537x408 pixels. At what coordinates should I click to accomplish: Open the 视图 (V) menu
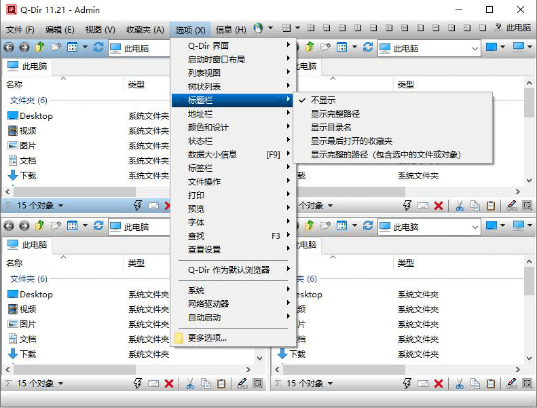pyautogui.click(x=100, y=30)
